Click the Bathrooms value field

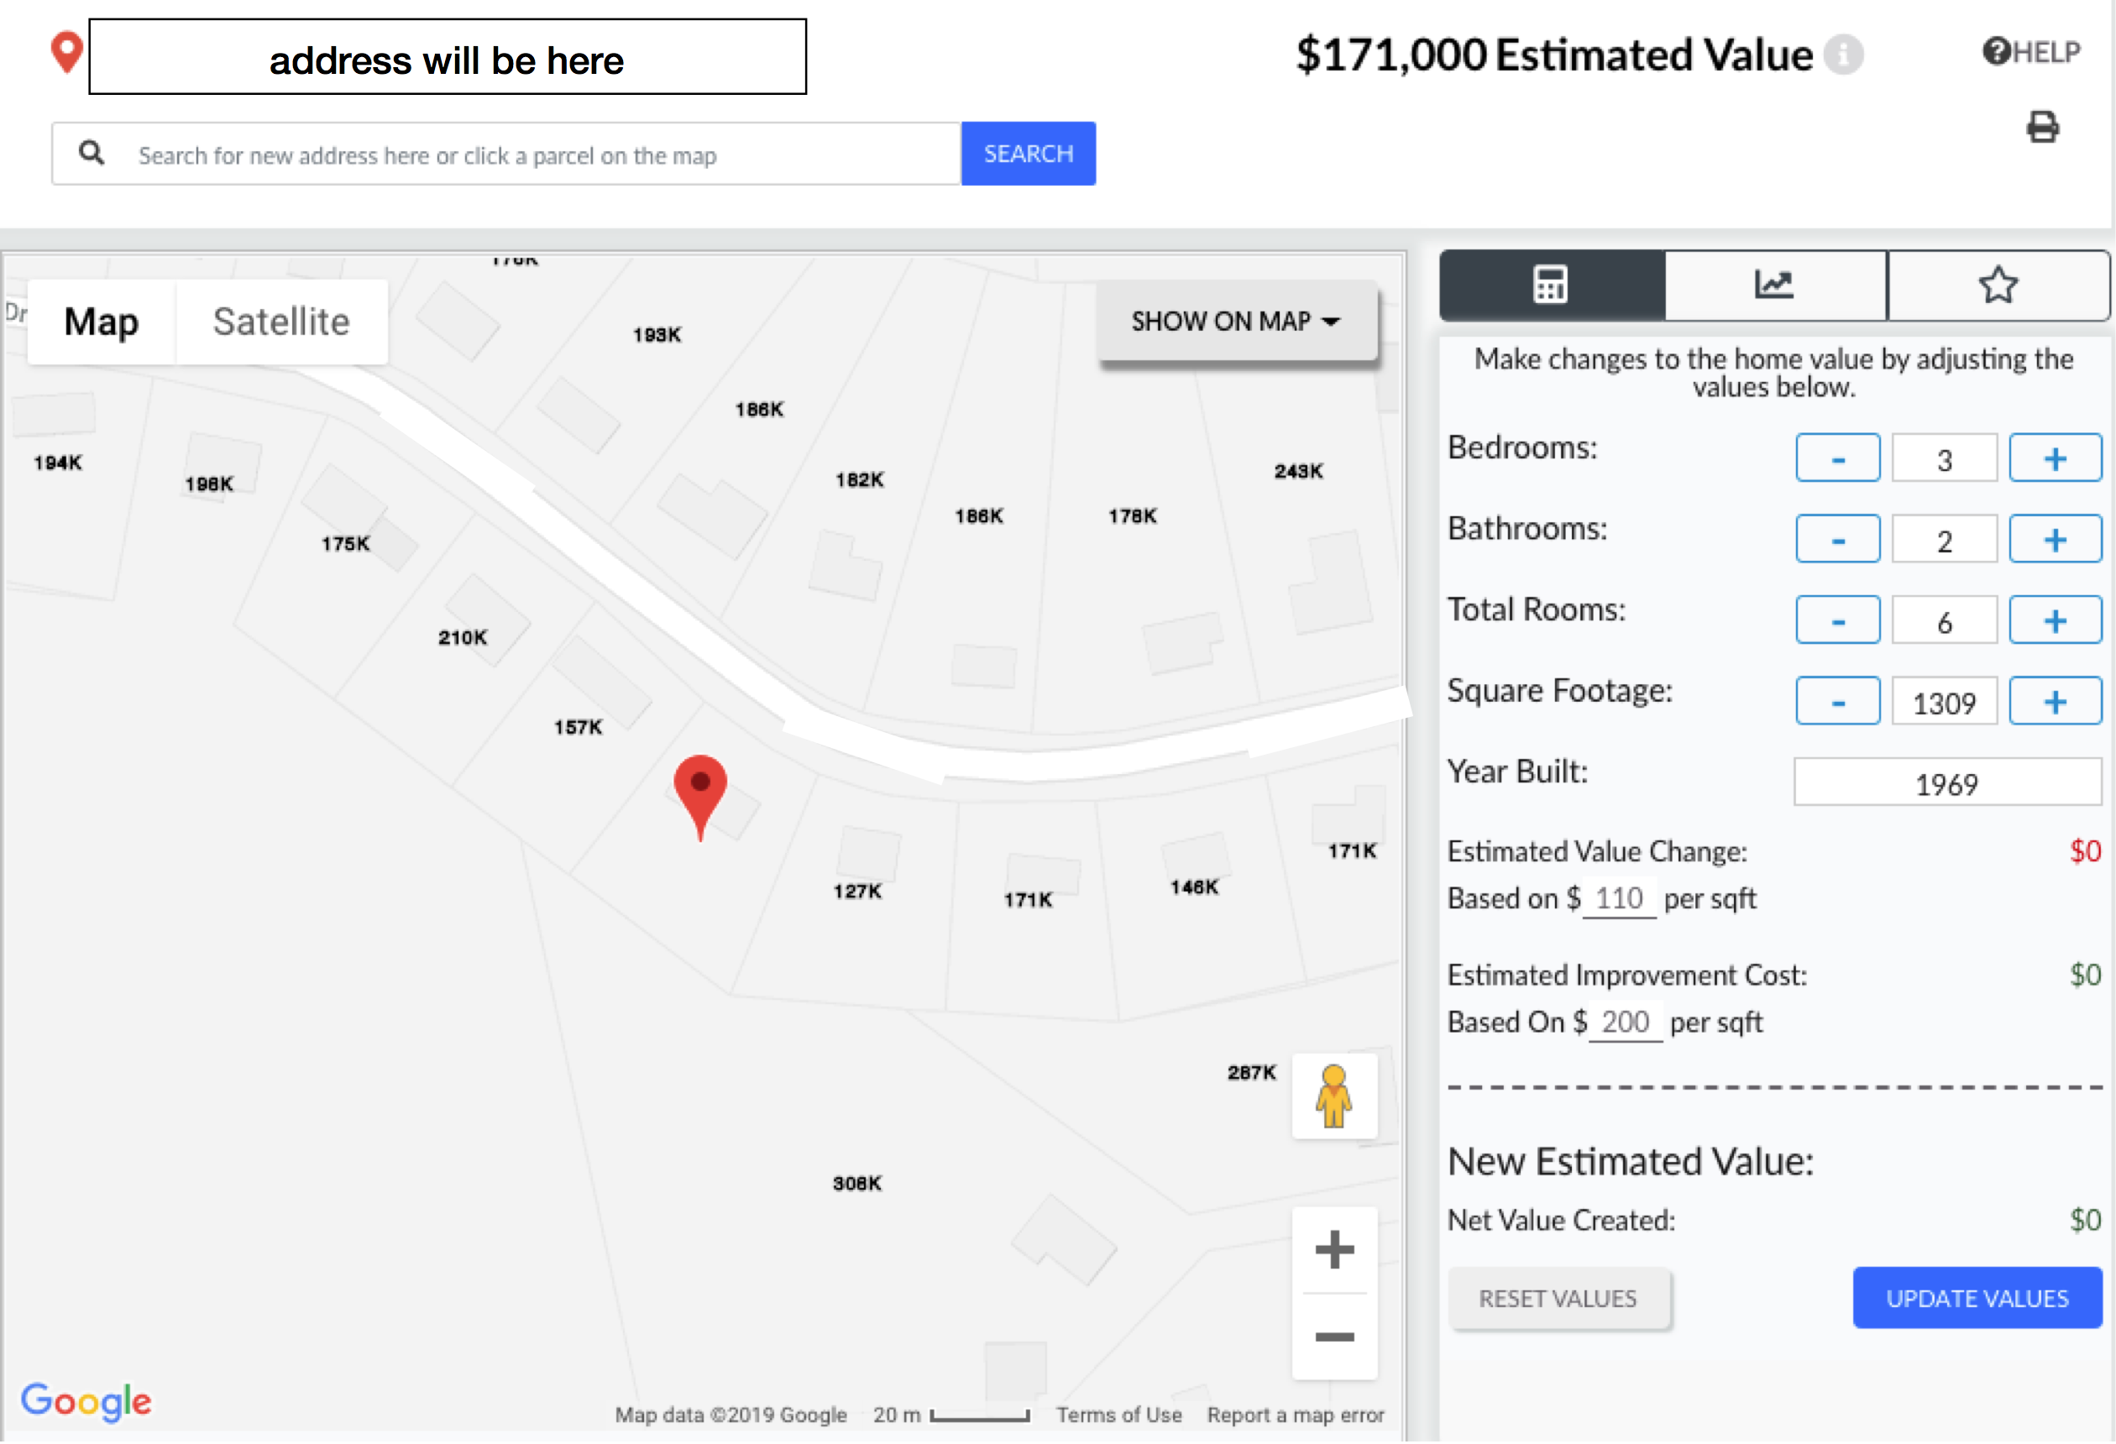tap(1945, 540)
